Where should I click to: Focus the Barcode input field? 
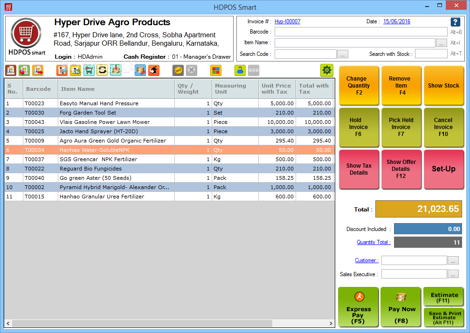tap(361, 32)
